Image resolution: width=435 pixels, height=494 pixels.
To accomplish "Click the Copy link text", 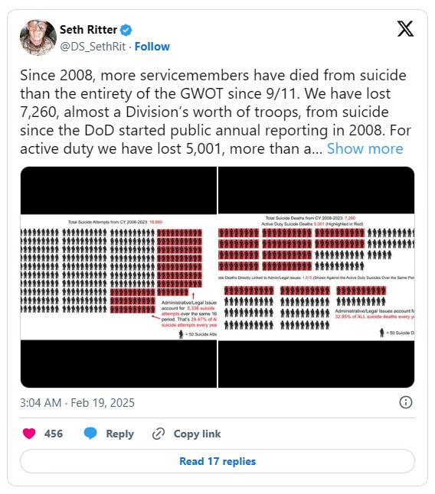I will (x=197, y=434).
